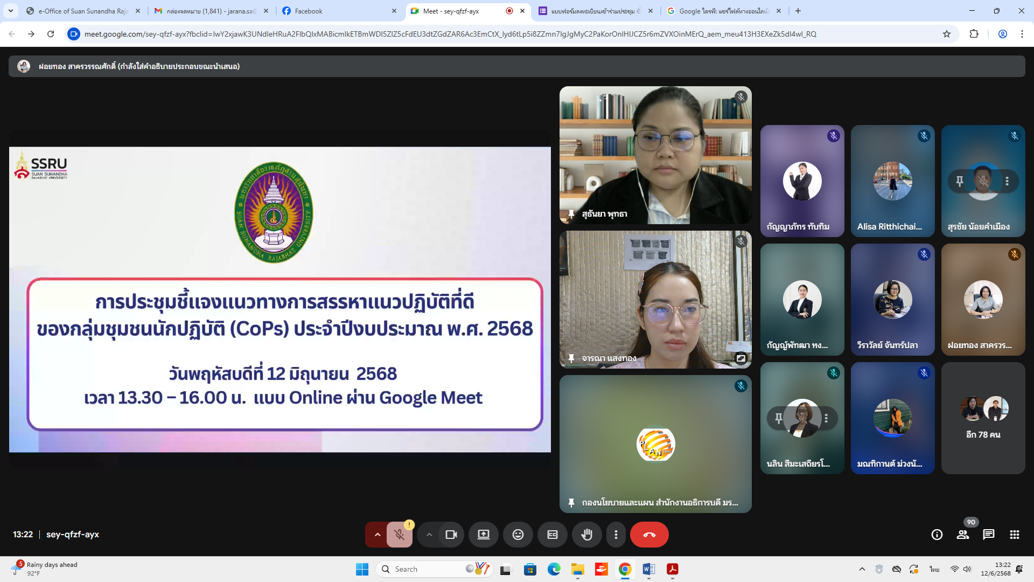The height and width of the screenshot is (582, 1034).
Task: Click the present screen button
Action: coord(483,535)
